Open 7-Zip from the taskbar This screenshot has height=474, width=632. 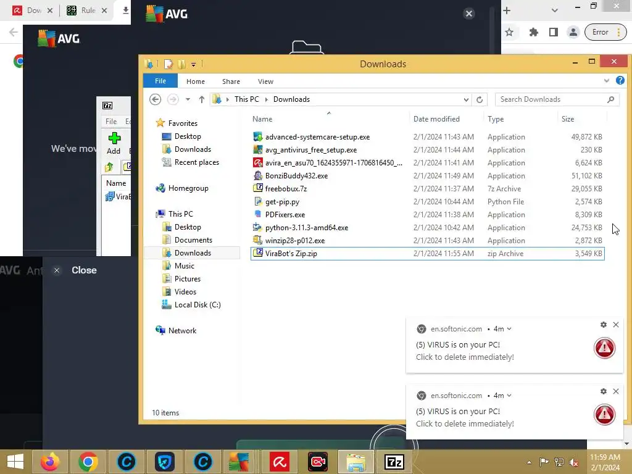pyautogui.click(x=394, y=462)
